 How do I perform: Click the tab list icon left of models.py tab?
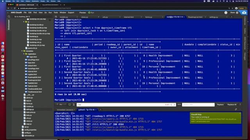tap(56, 17)
